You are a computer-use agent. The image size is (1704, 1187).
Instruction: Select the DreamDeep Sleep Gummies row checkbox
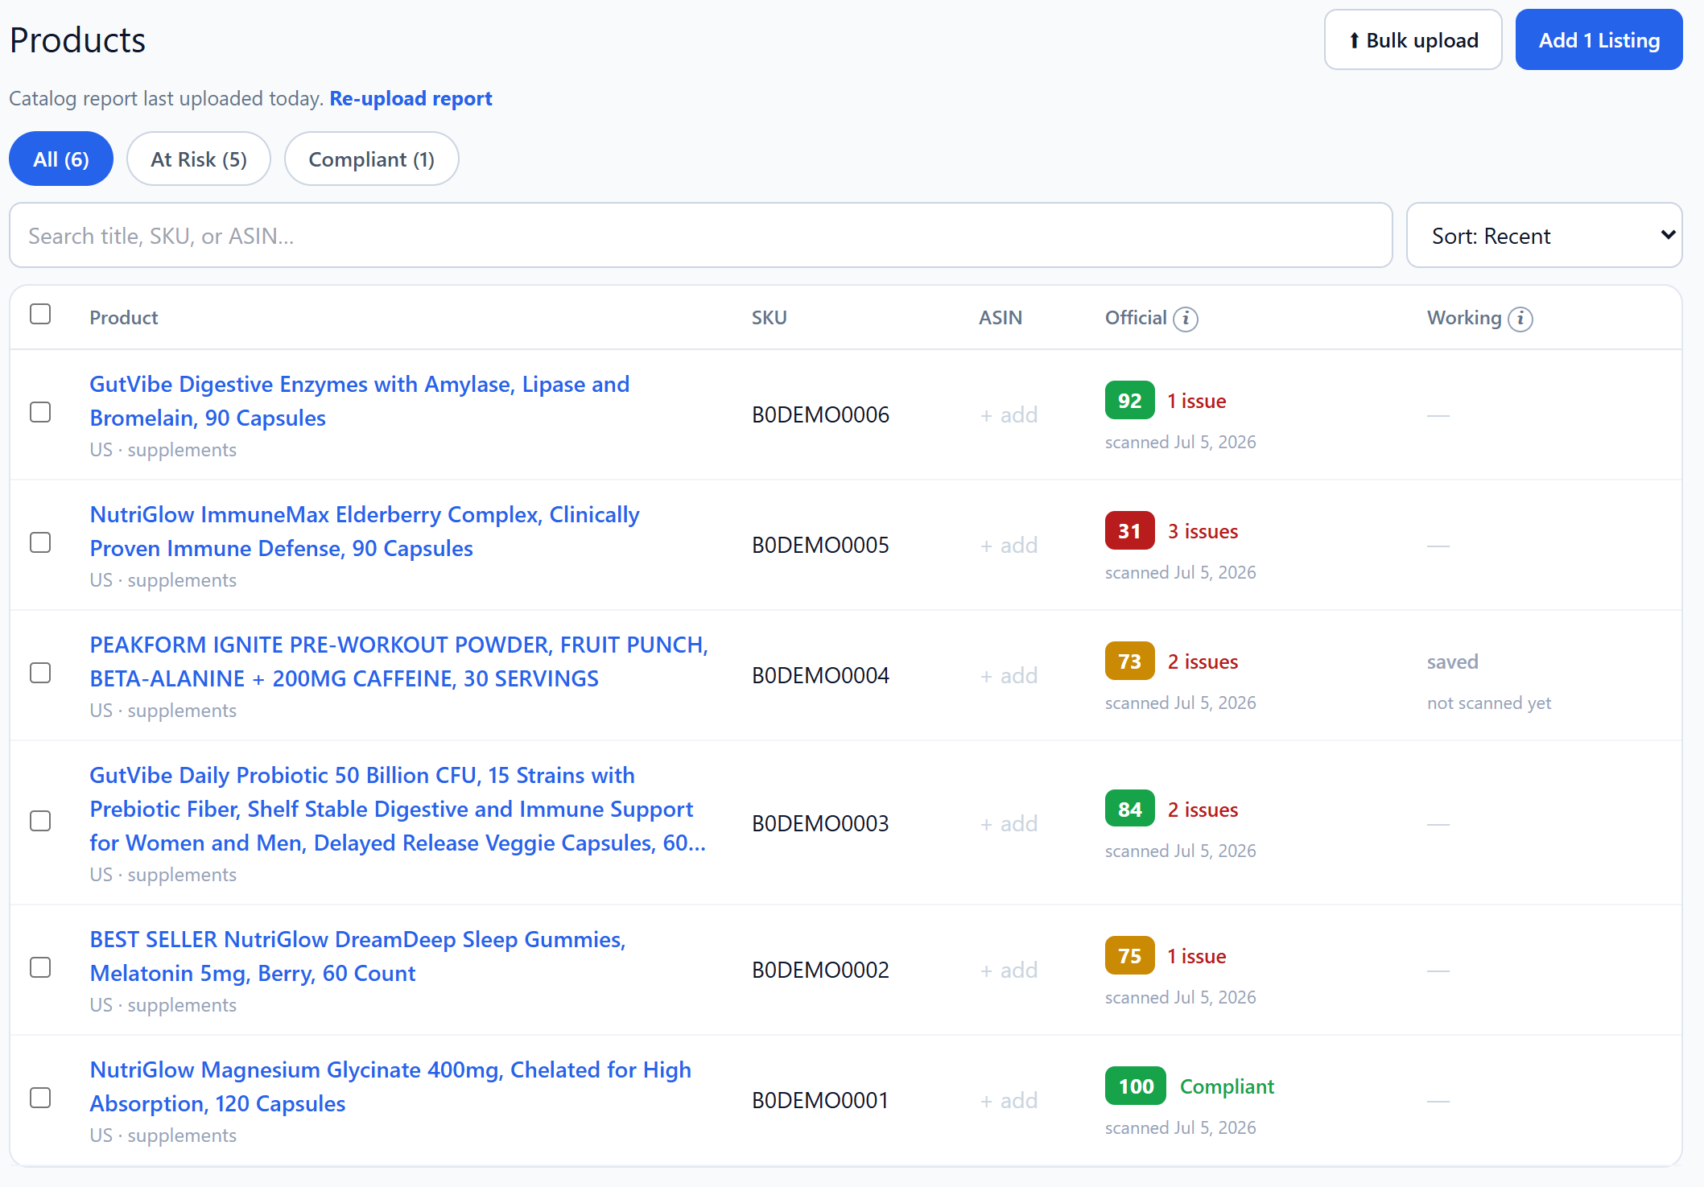click(40, 967)
